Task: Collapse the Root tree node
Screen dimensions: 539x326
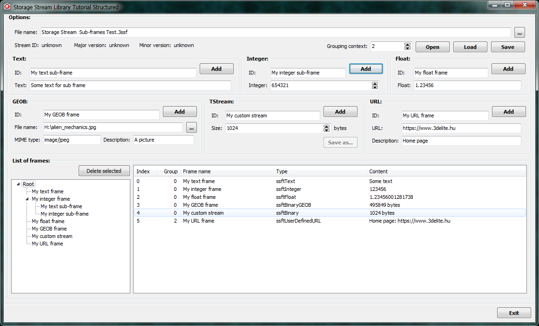Action: (18, 184)
